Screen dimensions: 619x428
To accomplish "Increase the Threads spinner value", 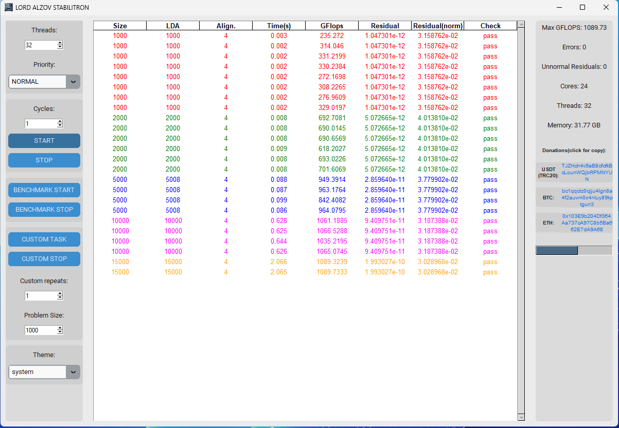I will point(60,43).
